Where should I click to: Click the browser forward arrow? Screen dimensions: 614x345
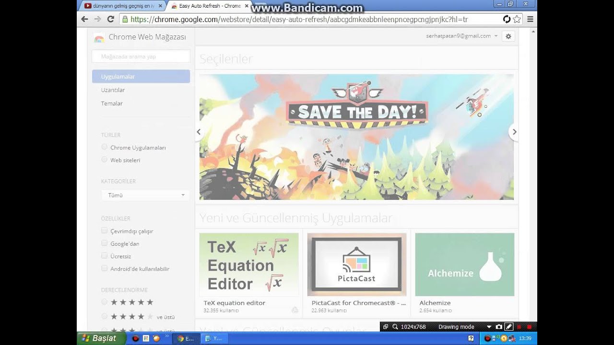(98, 19)
